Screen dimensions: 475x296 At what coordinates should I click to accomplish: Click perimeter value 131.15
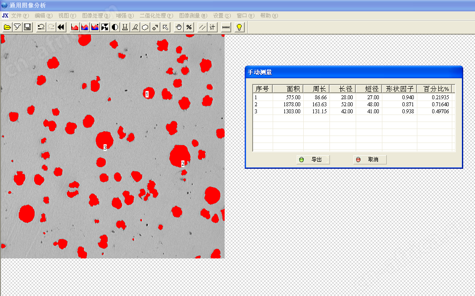319,111
